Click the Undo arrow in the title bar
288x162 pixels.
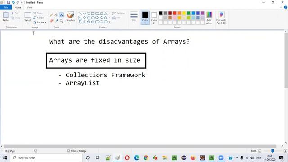click(13, 2)
